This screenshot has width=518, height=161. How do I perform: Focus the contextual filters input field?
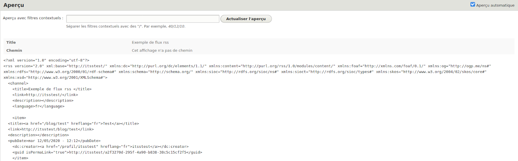(142, 19)
